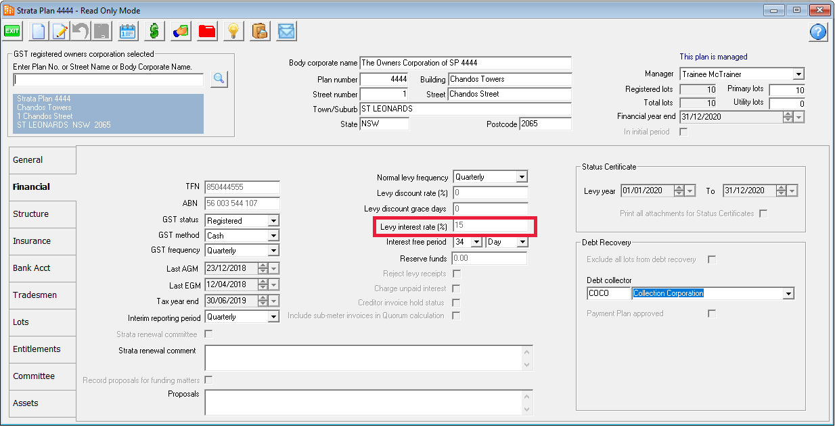The height and width of the screenshot is (427, 835).
Task: Toggle Creditor invoice hold status checkbox
Action: (x=457, y=303)
